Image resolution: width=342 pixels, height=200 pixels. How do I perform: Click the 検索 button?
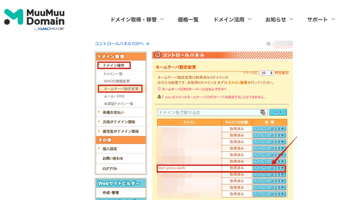click(x=278, y=112)
